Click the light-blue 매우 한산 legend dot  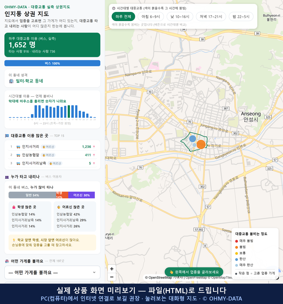(236, 265)
